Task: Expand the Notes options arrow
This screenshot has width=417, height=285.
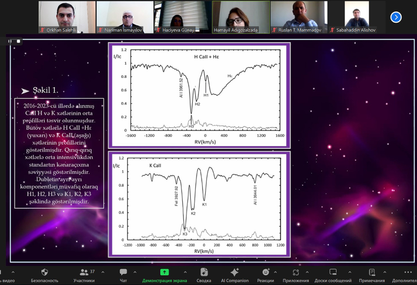Action: click(x=384, y=272)
